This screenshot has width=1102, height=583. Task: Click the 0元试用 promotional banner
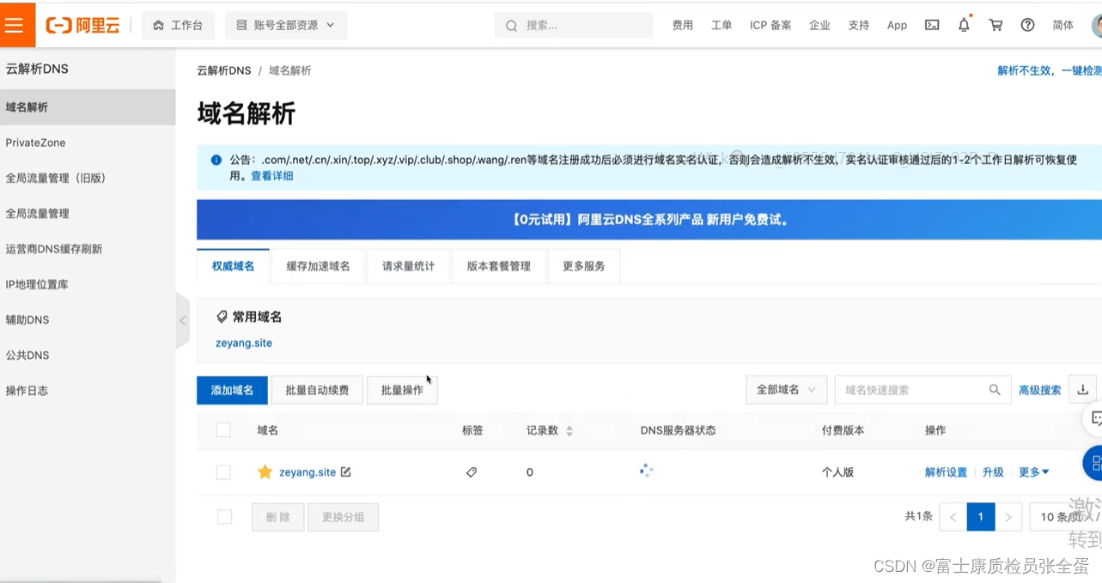(649, 220)
